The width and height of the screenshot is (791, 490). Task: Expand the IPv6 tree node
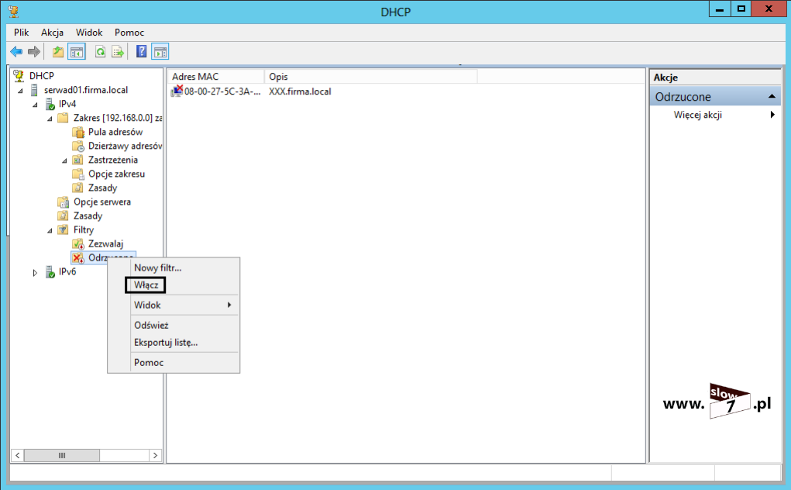click(35, 272)
